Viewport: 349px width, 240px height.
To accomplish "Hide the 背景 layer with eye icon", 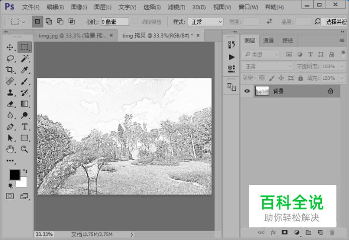I will click(247, 91).
